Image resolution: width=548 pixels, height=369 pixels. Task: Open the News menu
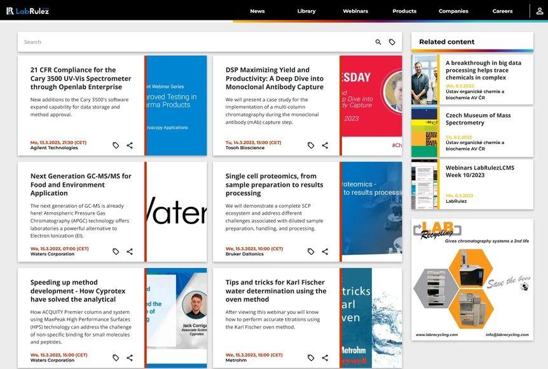[x=257, y=11]
